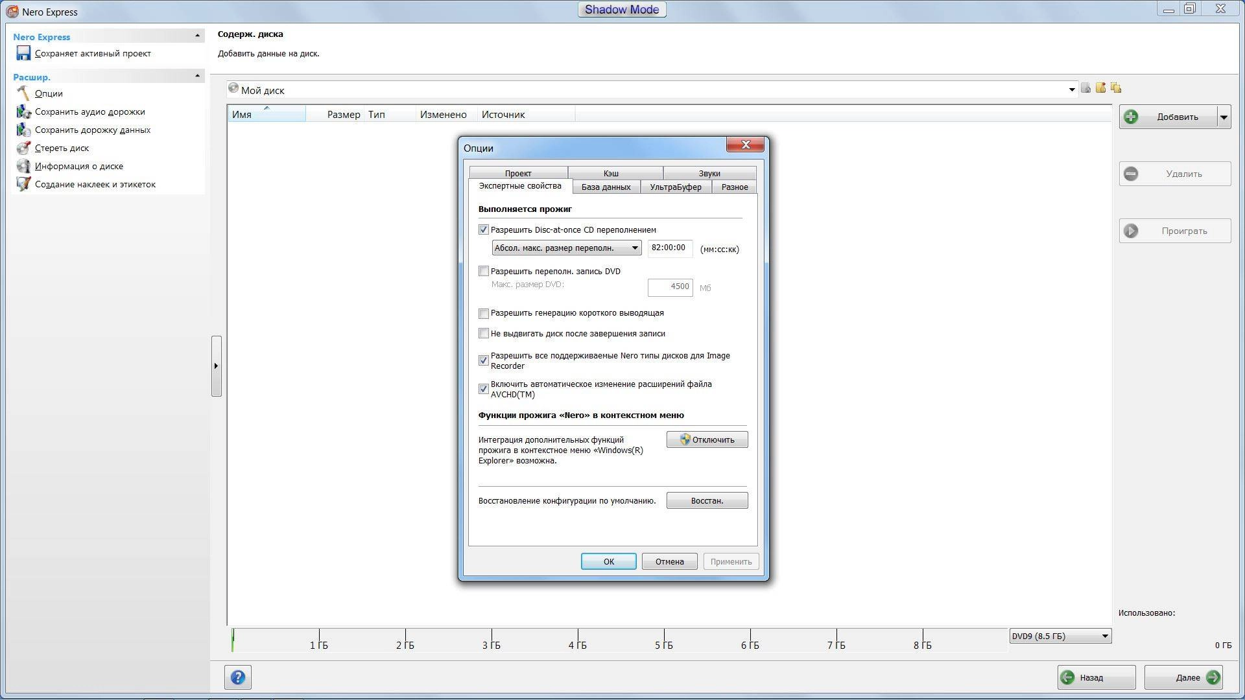Click the hammer icon beside Опции
This screenshot has height=700, width=1245.
pos(23,93)
